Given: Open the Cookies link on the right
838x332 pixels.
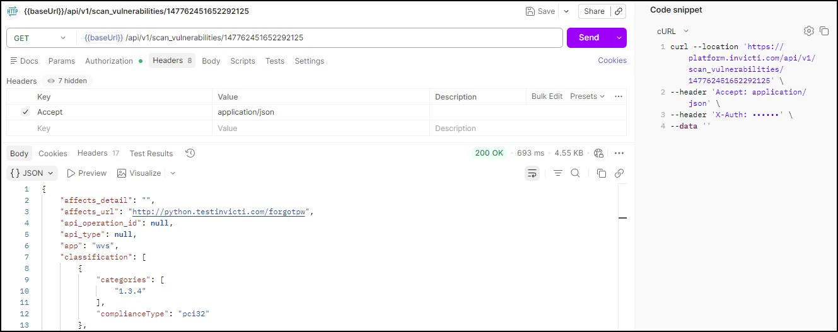Looking at the screenshot, I should pyautogui.click(x=612, y=60).
